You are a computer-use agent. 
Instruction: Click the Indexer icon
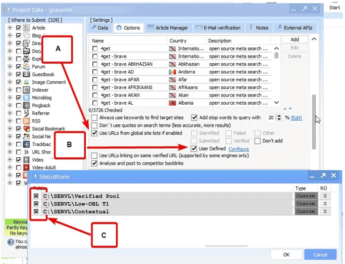click(27, 90)
